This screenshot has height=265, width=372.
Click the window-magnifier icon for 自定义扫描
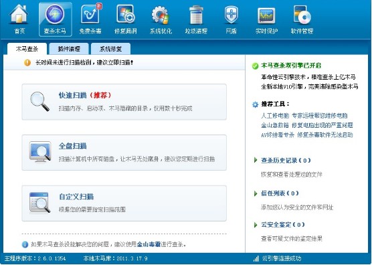(39, 202)
